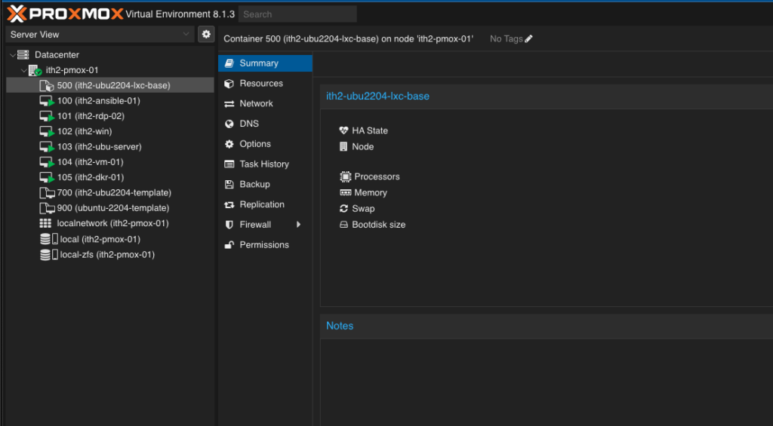Click storage icon for local (ith2-pmox-01)
Image resolution: width=773 pixels, height=426 pixels.
pyautogui.click(x=48, y=239)
